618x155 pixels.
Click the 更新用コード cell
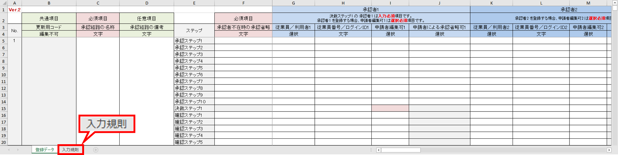pos(49,27)
